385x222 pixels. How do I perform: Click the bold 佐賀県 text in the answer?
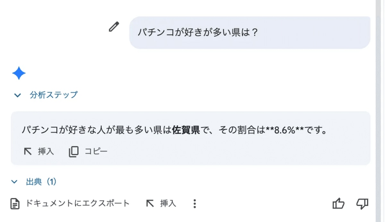tap(186, 131)
